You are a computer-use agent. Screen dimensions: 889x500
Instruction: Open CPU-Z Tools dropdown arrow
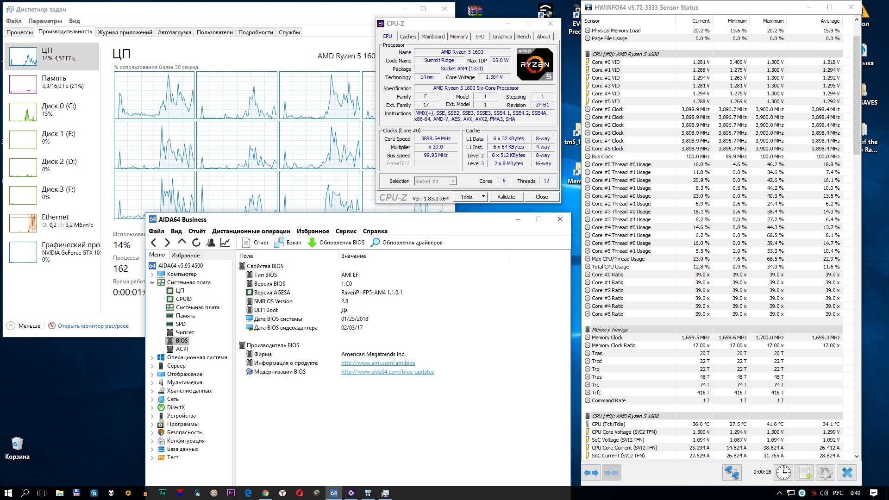[483, 197]
